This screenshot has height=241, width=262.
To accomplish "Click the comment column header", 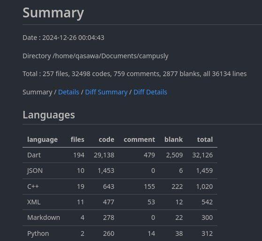I will 139,140.
